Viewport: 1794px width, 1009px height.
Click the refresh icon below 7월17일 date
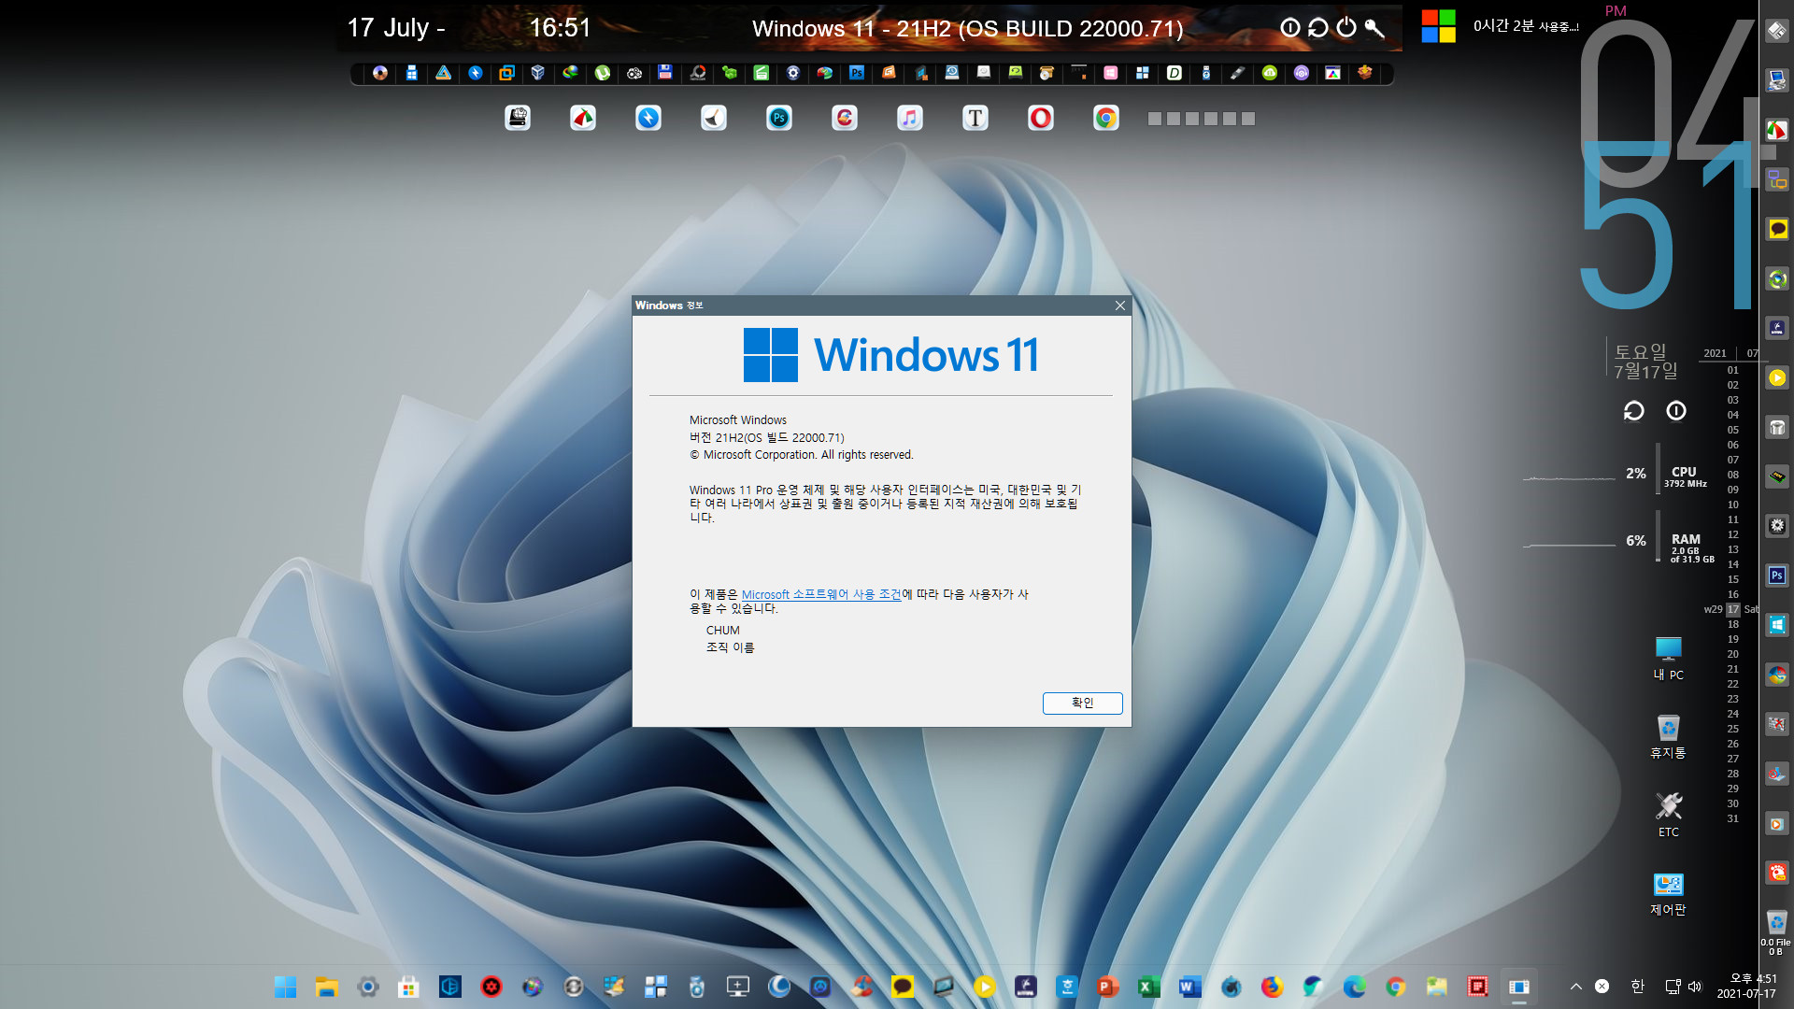1633,411
